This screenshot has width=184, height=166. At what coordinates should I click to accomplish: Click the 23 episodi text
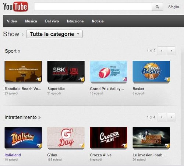11,93
